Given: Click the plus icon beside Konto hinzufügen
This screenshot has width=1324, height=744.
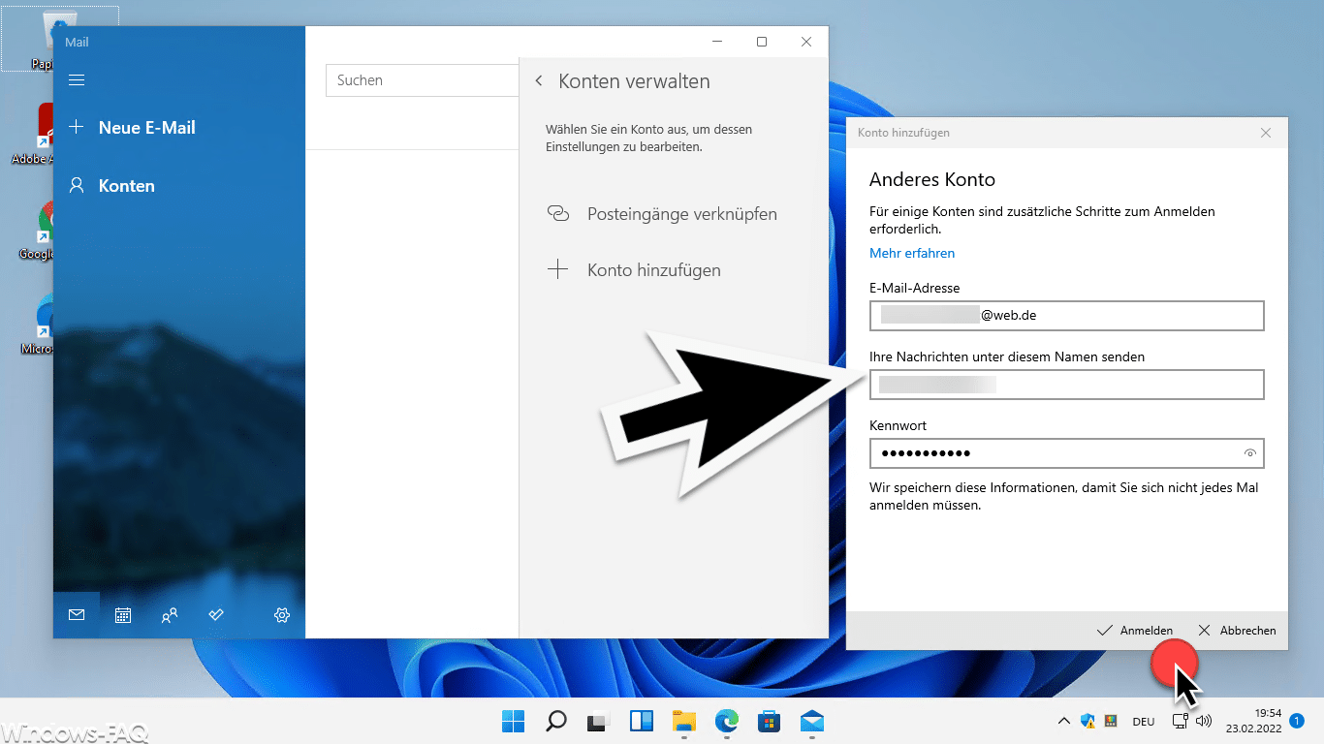Looking at the screenshot, I should click(x=558, y=270).
